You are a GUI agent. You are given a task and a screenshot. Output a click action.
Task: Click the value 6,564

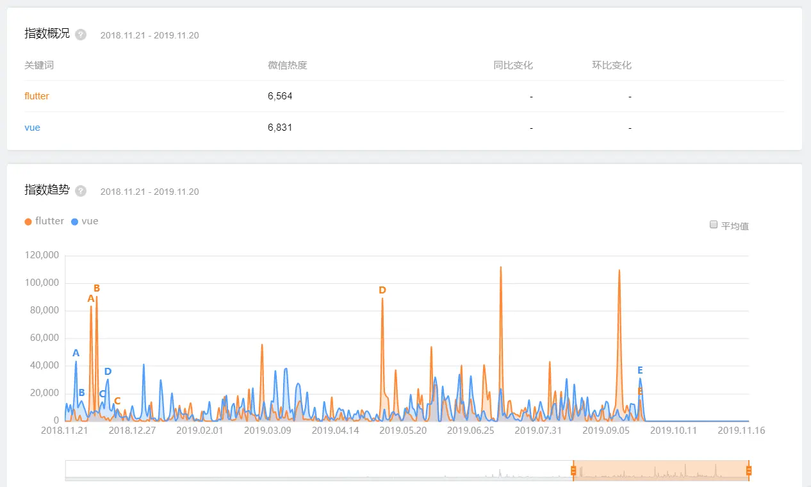point(280,96)
